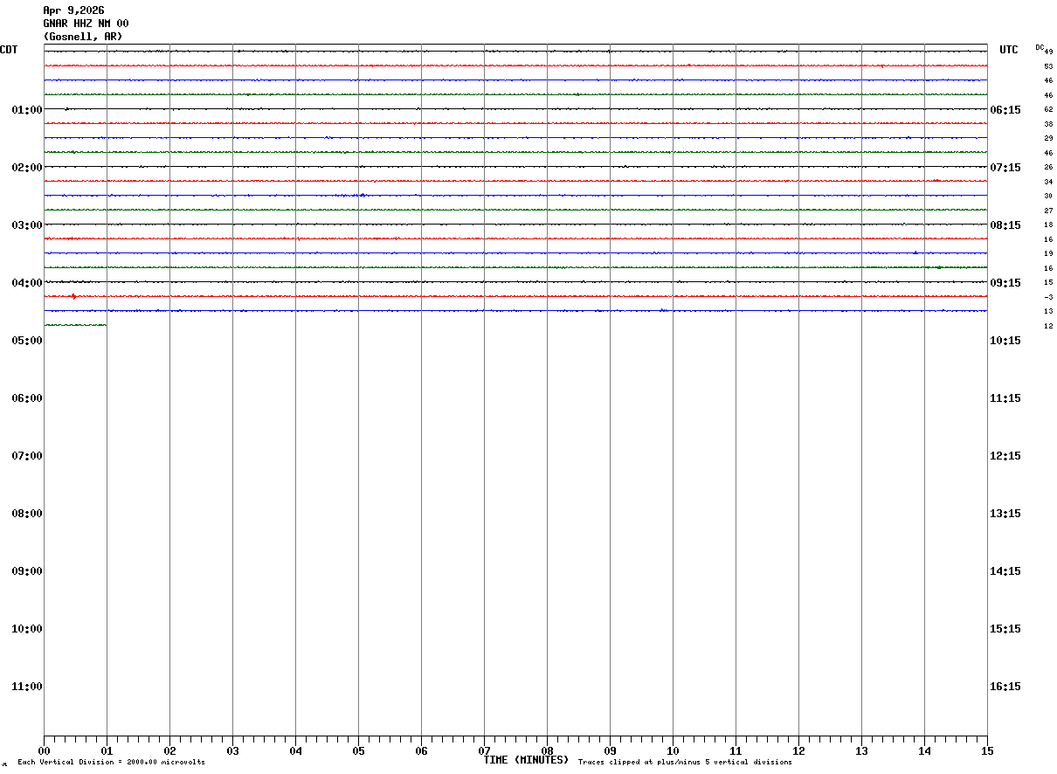Select the 08:00 CDT time label

[x=27, y=514]
